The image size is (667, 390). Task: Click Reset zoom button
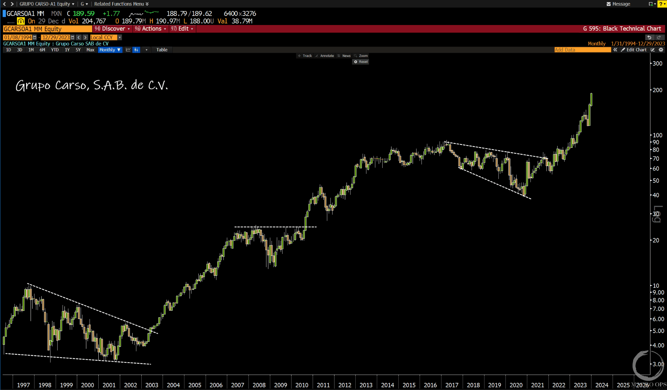click(361, 62)
